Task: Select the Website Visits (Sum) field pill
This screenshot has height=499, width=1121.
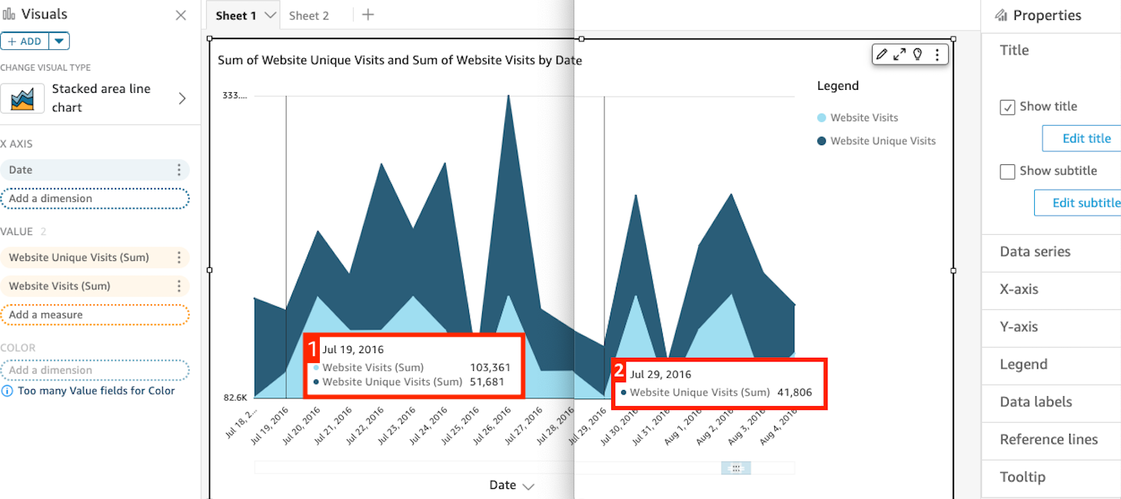Action: click(95, 286)
